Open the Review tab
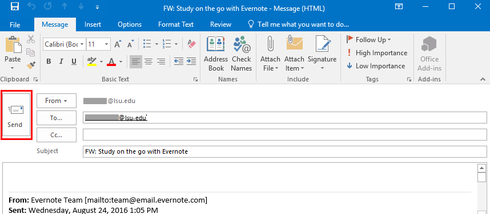The height and width of the screenshot is (214, 490). 220,24
